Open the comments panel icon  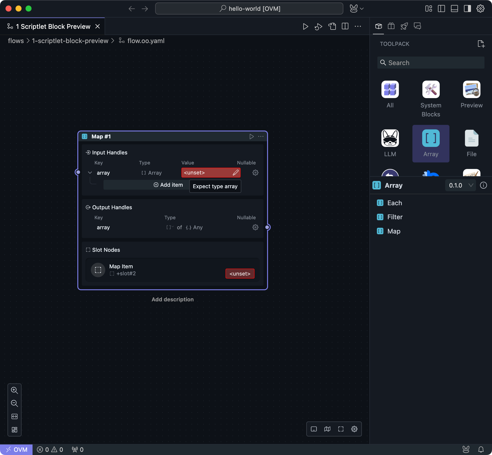[x=417, y=26]
